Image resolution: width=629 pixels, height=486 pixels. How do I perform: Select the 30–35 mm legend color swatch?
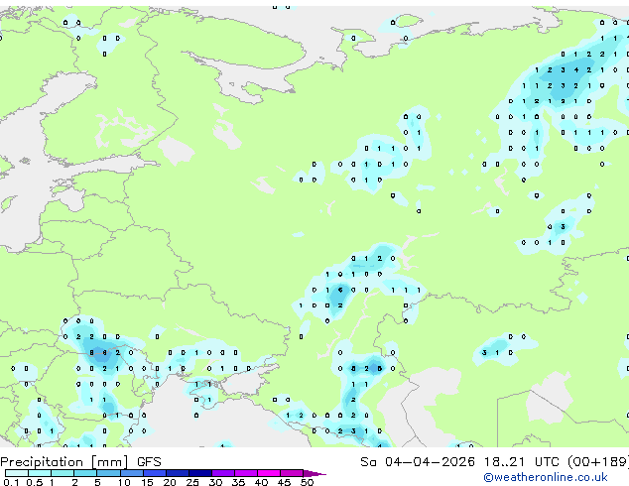coord(223,473)
